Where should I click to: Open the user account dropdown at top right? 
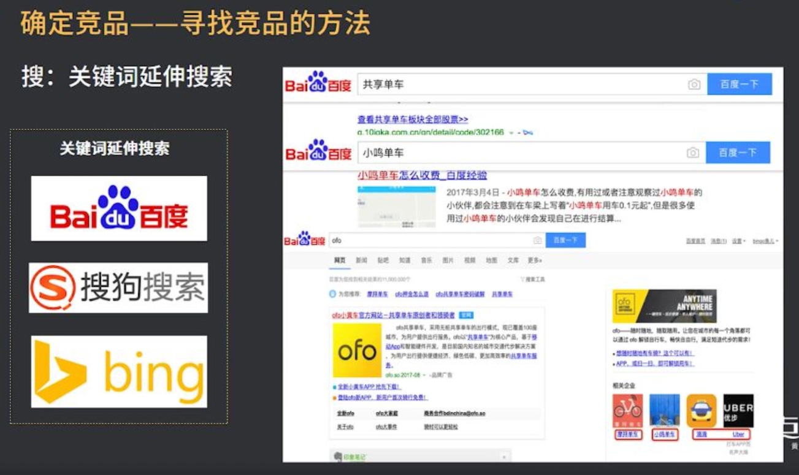765,241
